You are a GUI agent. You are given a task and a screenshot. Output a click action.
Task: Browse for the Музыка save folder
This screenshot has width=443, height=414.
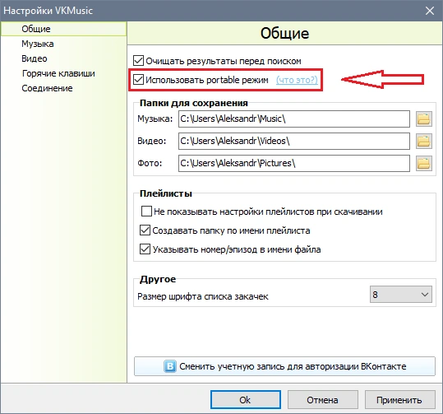(424, 119)
